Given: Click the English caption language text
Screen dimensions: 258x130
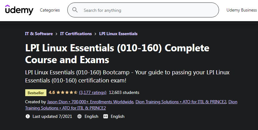Looking at the screenshot, I should point(117,116).
